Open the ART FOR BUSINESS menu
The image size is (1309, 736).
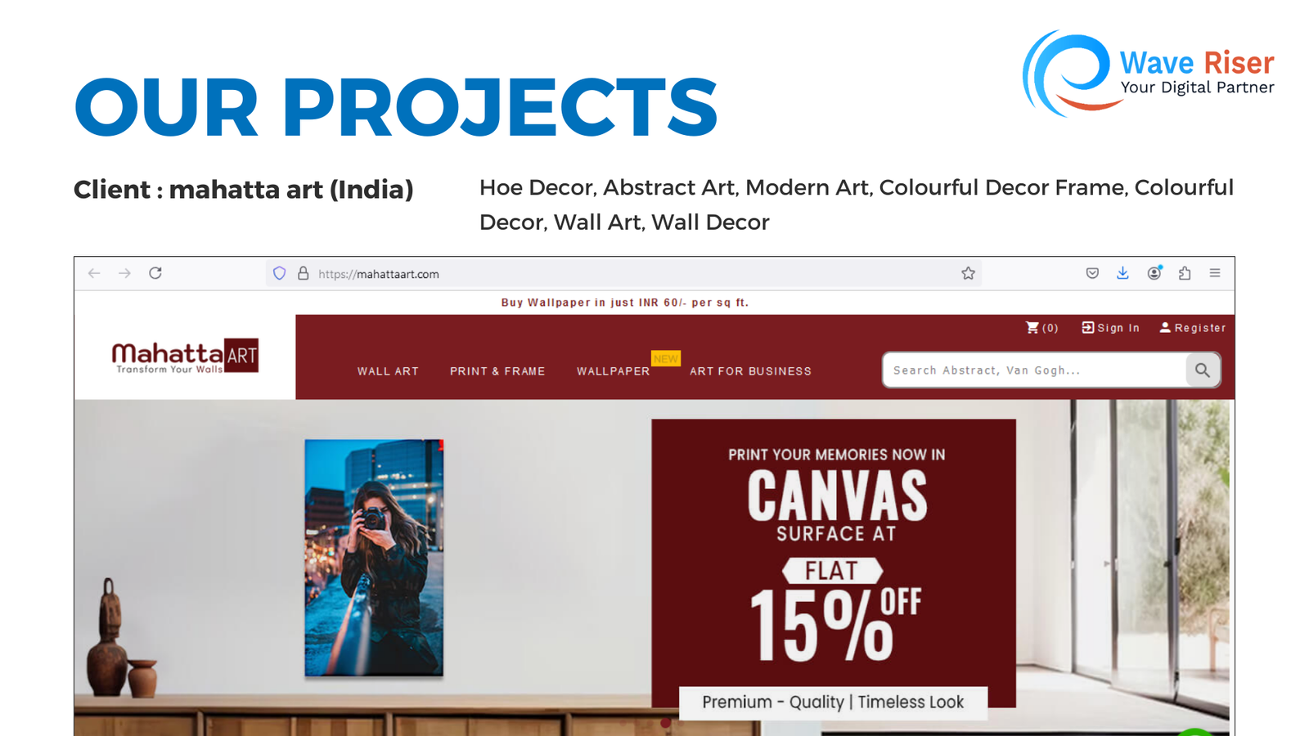point(750,371)
